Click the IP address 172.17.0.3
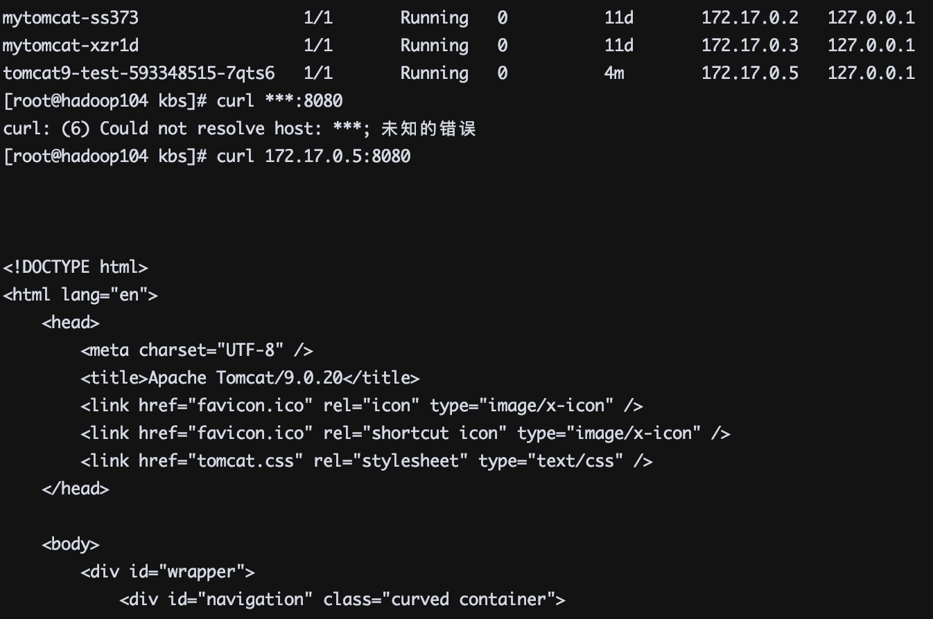Image resolution: width=933 pixels, height=619 pixels. 749,45
